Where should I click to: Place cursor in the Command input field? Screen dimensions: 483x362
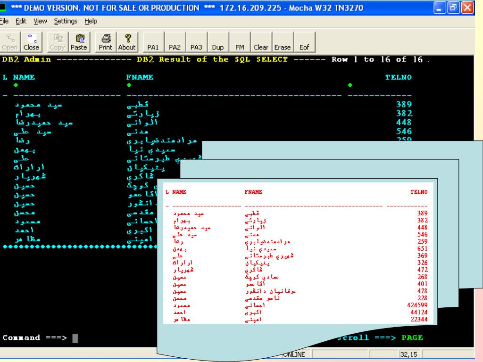click(x=75, y=338)
